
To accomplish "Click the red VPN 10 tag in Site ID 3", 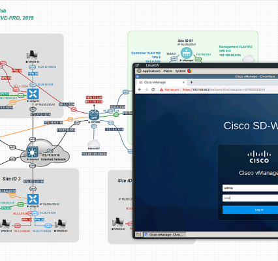I will coord(27,220).
